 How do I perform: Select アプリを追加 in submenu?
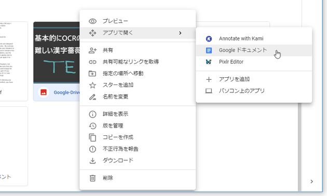[x=254, y=79]
